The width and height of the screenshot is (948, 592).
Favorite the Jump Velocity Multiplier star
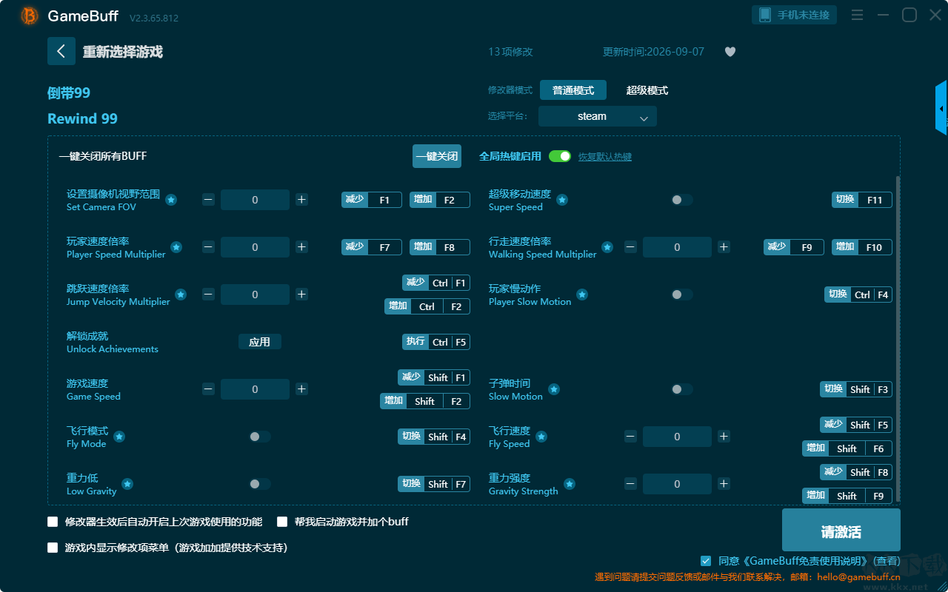click(x=181, y=295)
